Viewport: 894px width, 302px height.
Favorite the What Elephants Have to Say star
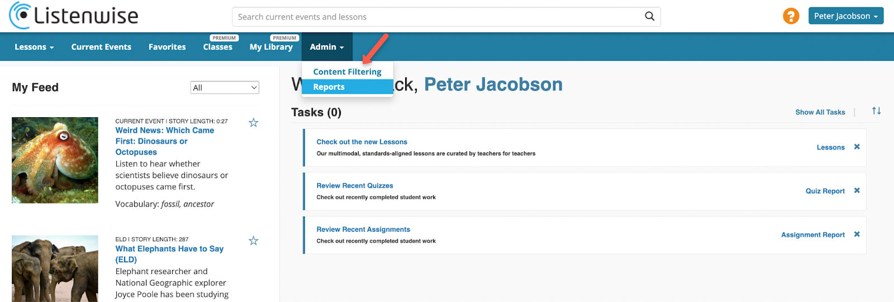253,241
